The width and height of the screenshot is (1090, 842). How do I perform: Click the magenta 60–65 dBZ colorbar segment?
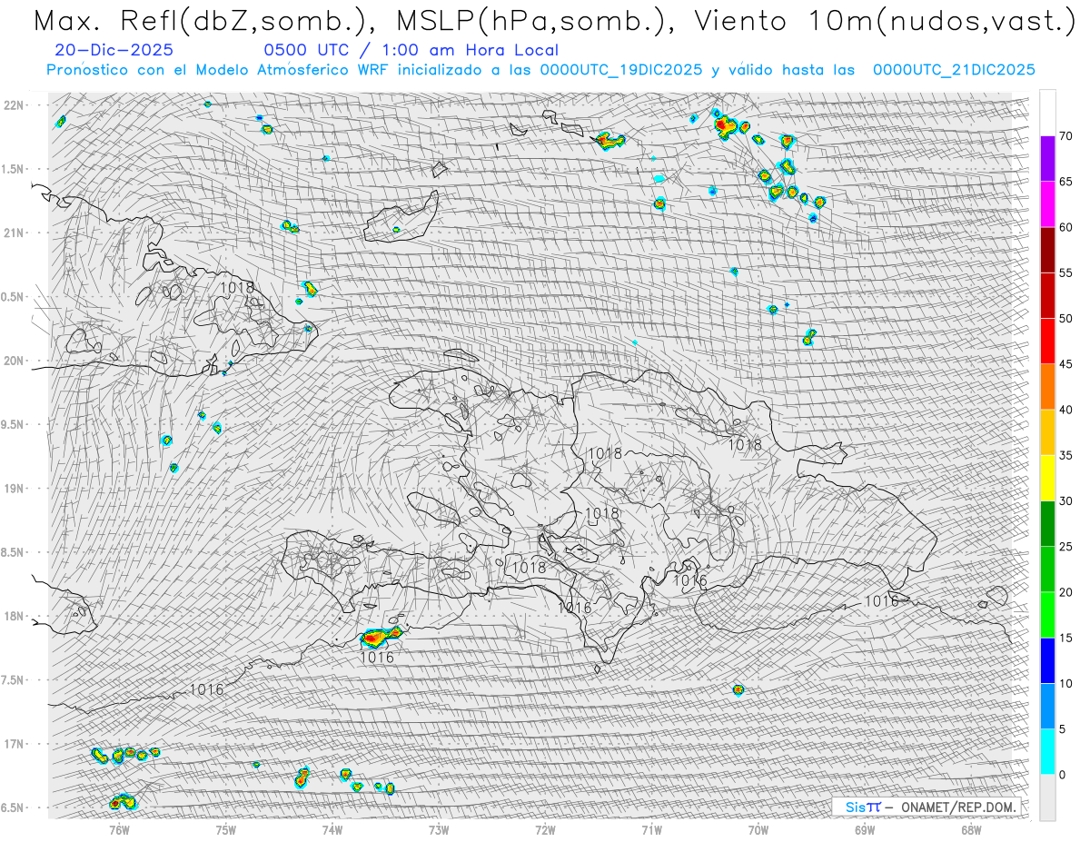[x=1047, y=204]
